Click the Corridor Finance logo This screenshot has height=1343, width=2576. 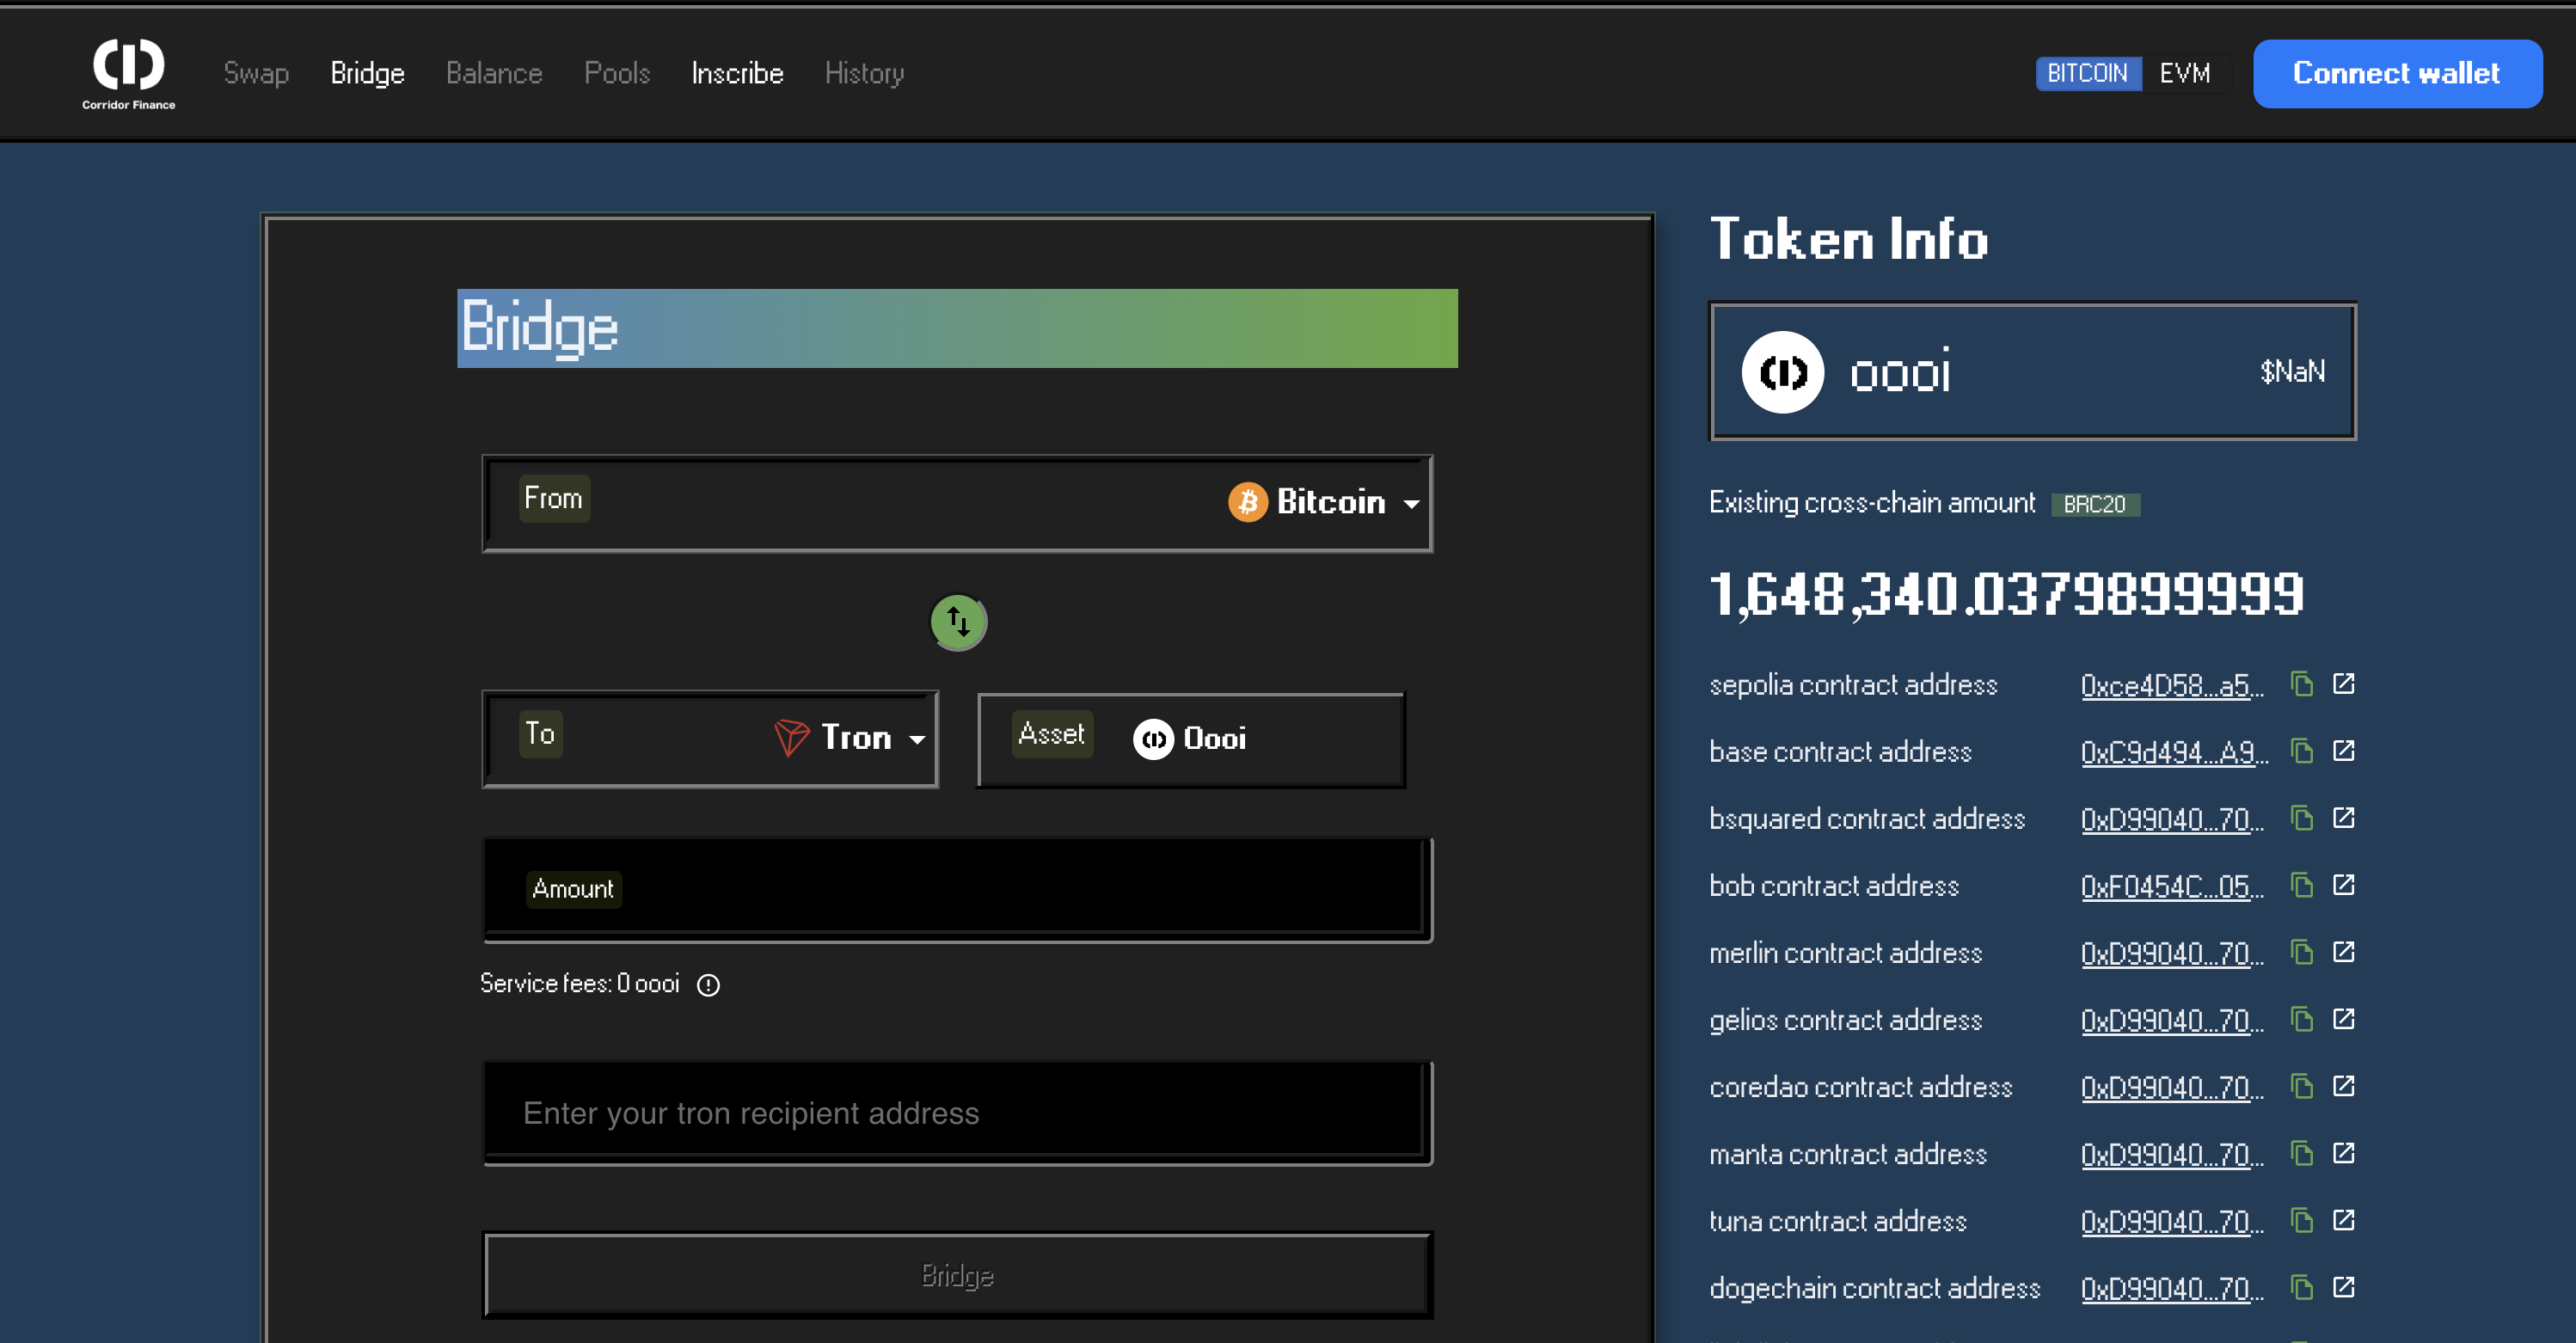128,72
